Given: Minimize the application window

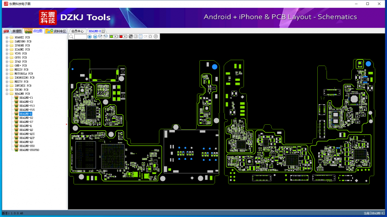Looking at the screenshot, I should click(356, 4).
